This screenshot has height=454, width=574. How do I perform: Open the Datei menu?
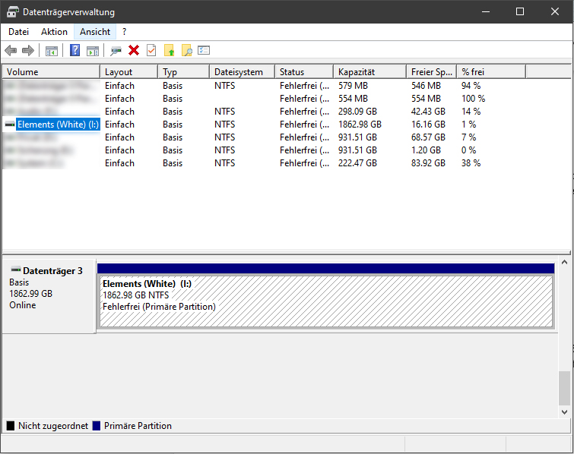coord(19,32)
